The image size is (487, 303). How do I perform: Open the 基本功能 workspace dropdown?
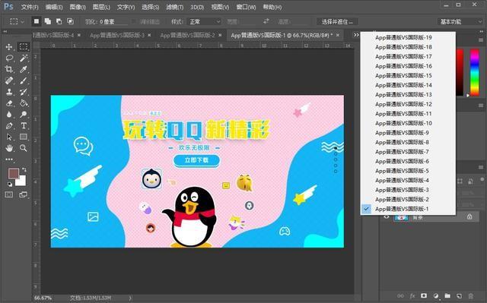pyautogui.click(x=460, y=22)
